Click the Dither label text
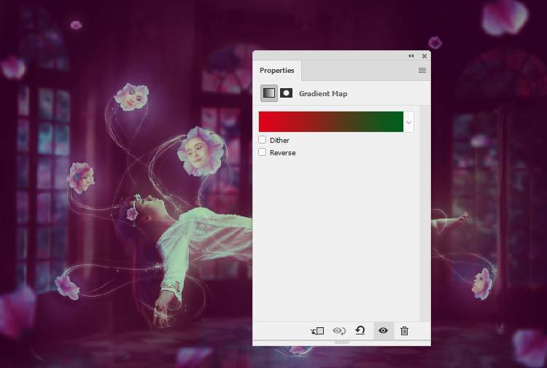The image size is (547, 368). (279, 140)
